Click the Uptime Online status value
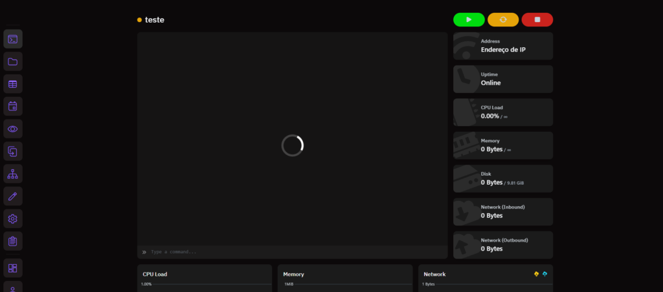The image size is (663, 292). [491, 83]
